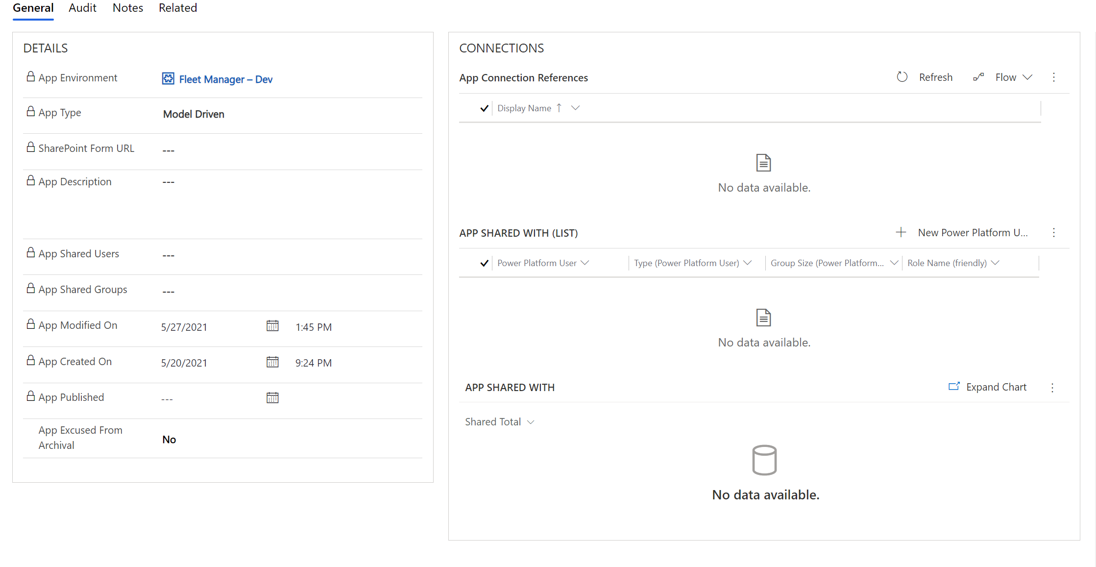Expand the Flow dropdown chevron
The width and height of the screenshot is (1096, 567).
(1028, 77)
